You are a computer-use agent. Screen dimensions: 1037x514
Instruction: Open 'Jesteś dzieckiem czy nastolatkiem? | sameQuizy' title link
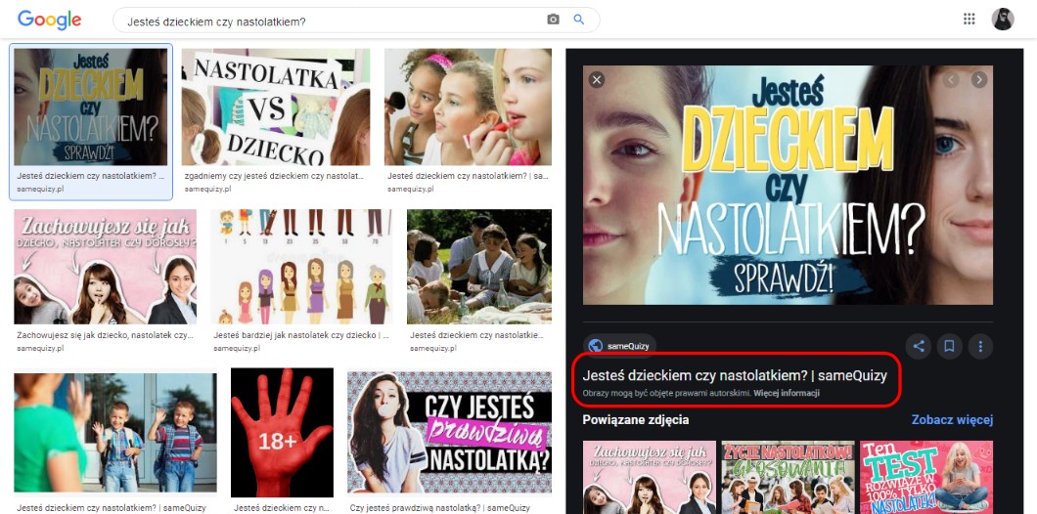point(734,375)
